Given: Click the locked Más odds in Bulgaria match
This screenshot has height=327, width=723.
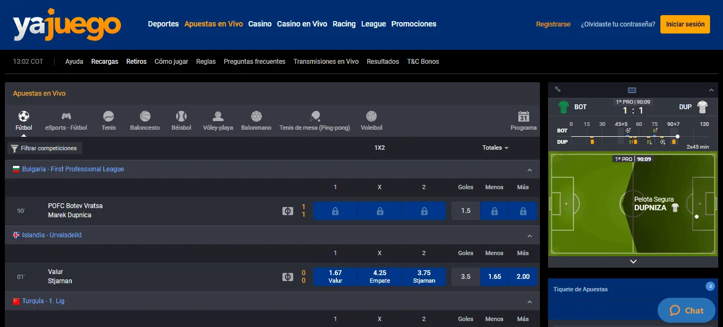Looking at the screenshot, I should [523, 211].
